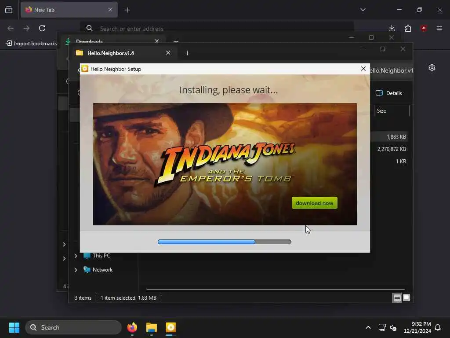Reload the current Firefox page

click(x=42, y=28)
